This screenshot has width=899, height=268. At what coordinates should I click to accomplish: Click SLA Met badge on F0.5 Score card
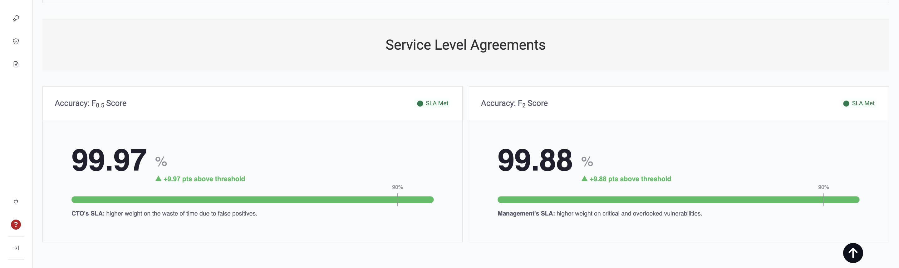[x=433, y=103]
